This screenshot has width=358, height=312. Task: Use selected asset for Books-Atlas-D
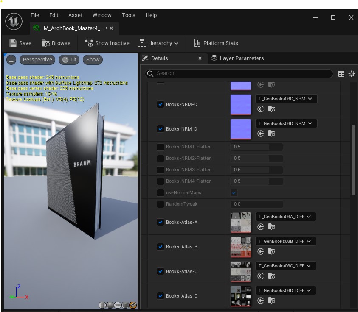260,301
